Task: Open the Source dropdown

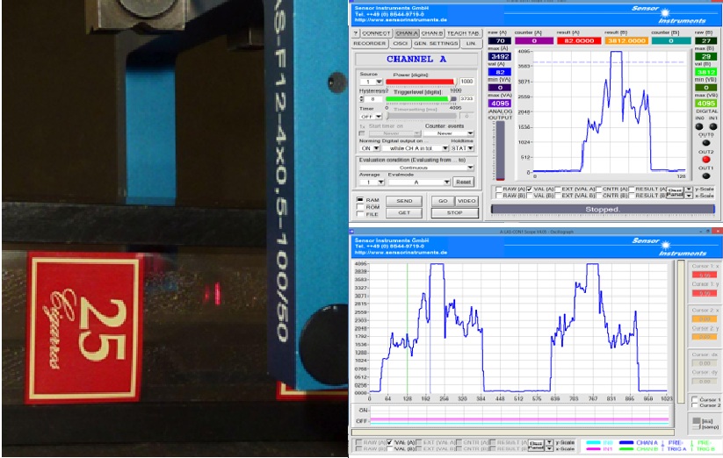Action: click(372, 82)
